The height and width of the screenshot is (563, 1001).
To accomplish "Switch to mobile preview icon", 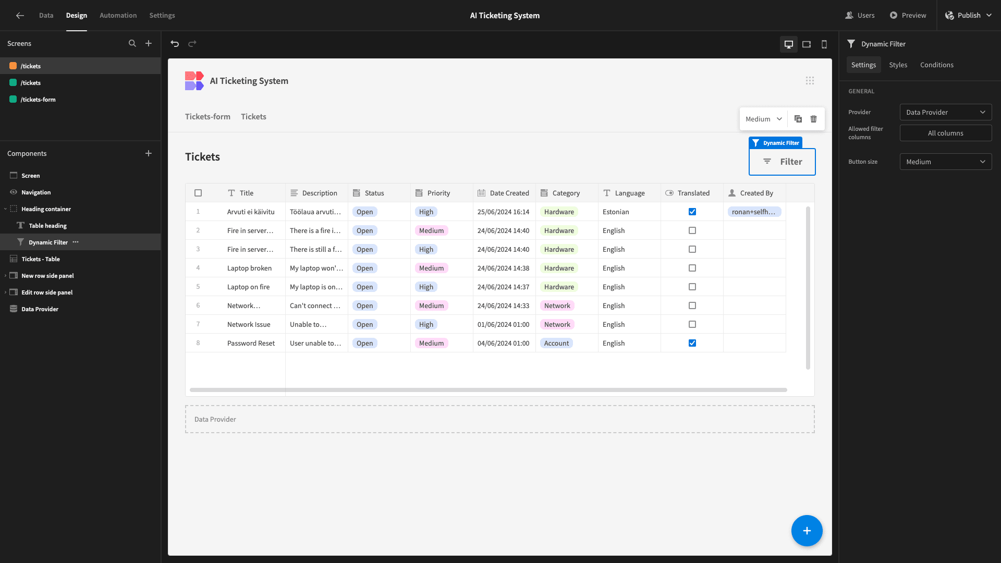I will pos(824,44).
